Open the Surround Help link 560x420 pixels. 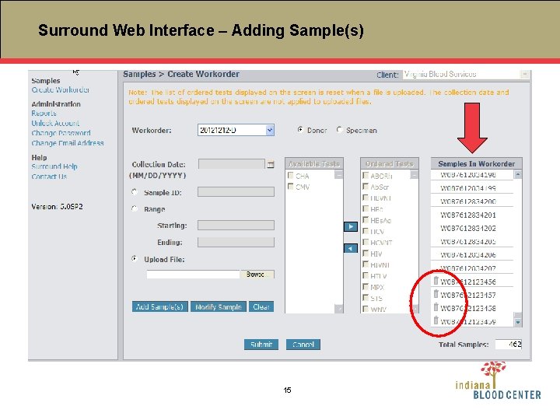54,166
